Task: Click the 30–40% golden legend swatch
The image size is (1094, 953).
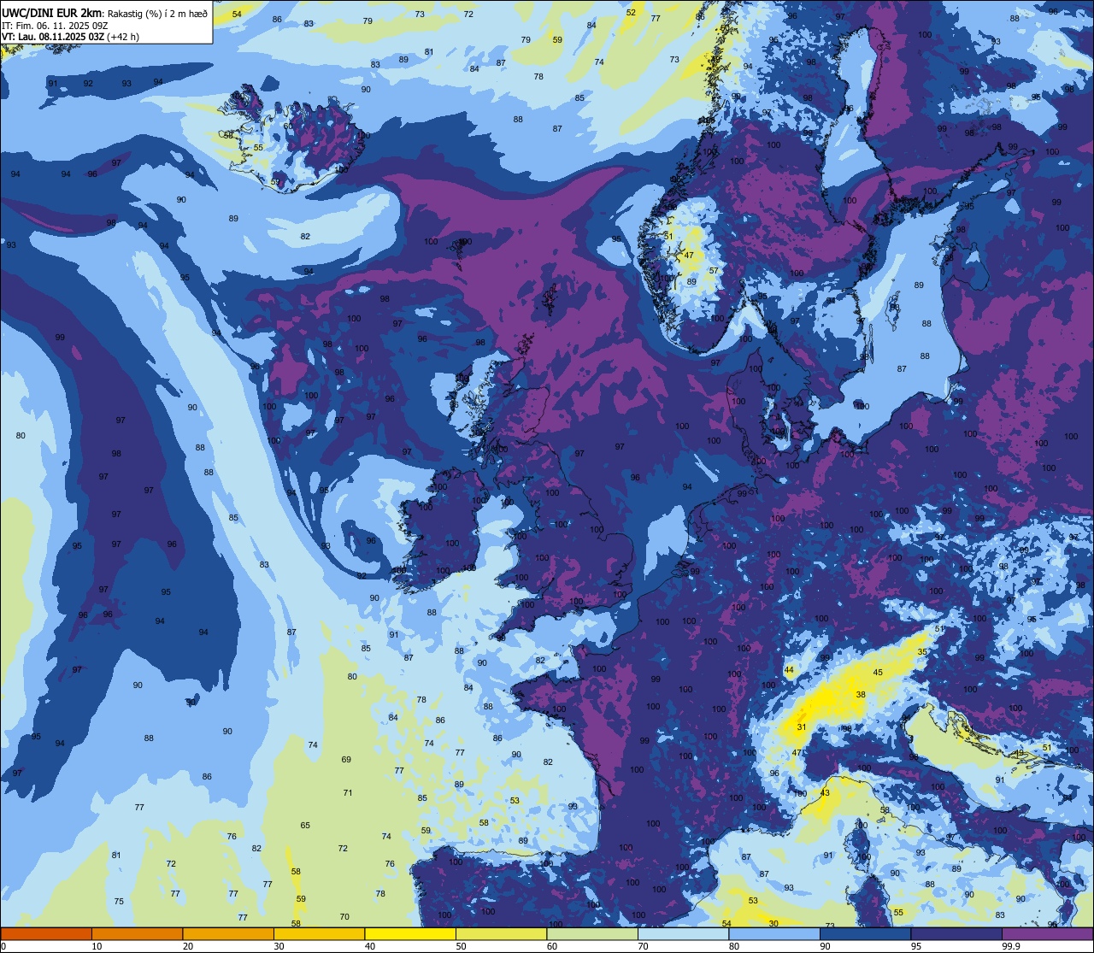Action: coord(319,933)
